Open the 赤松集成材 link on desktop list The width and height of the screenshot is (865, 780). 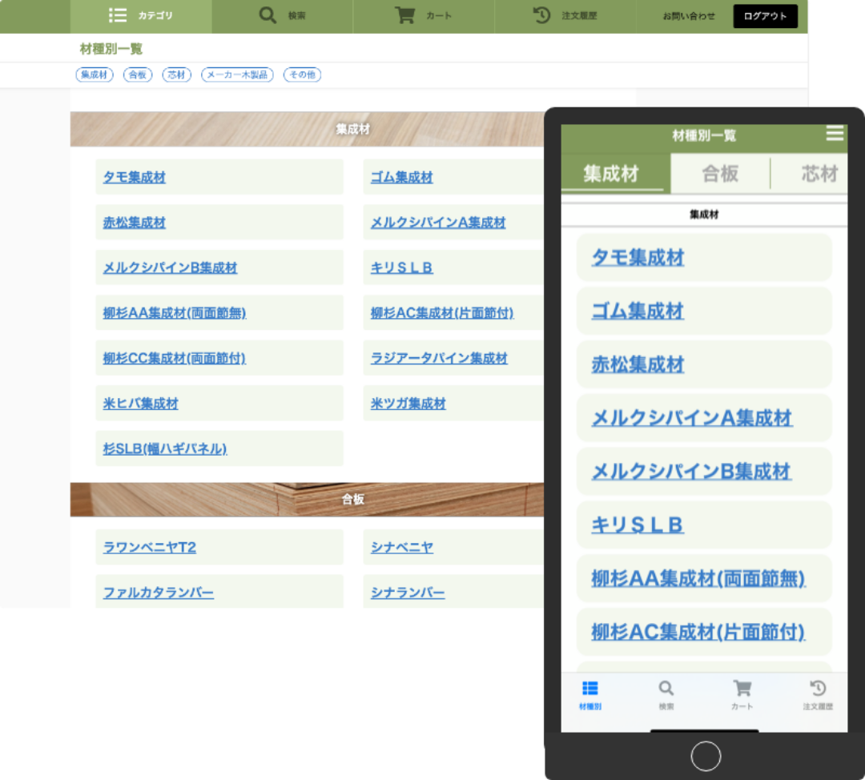pos(135,223)
